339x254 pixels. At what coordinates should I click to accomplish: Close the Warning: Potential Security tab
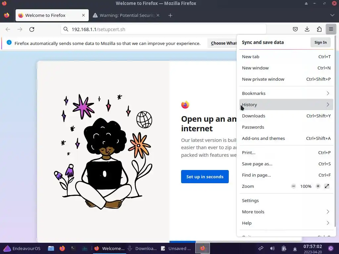point(158,15)
